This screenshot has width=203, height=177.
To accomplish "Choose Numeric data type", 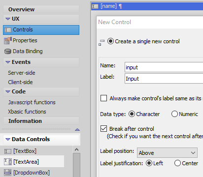I will [174, 114].
